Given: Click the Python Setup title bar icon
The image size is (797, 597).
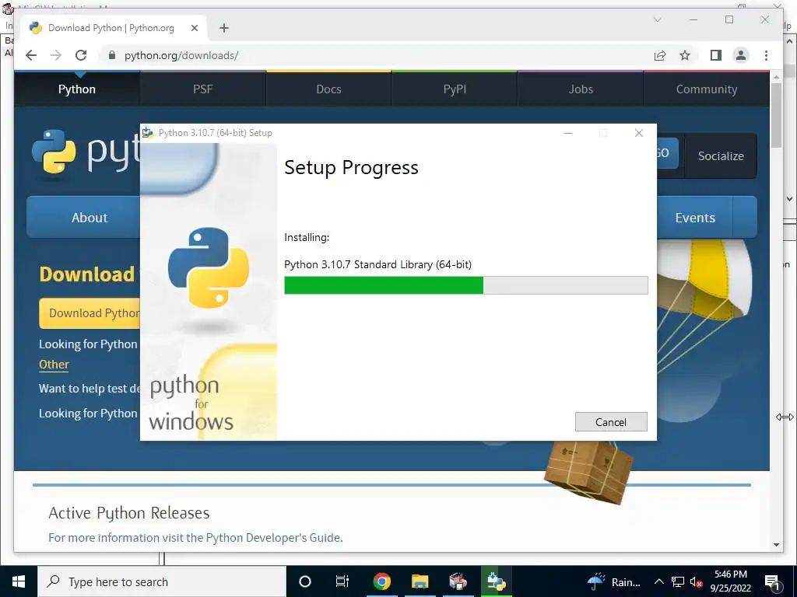Looking at the screenshot, I should (x=148, y=133).
